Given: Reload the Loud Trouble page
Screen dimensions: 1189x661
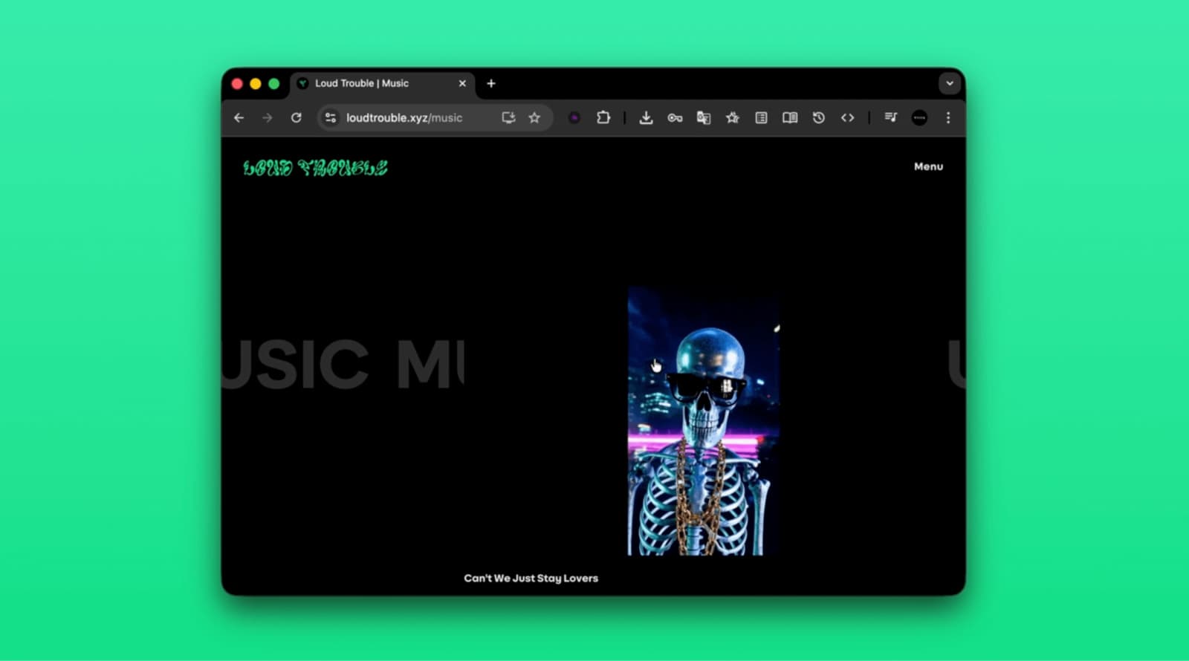Looking at the screenshot, I should 296,117.
